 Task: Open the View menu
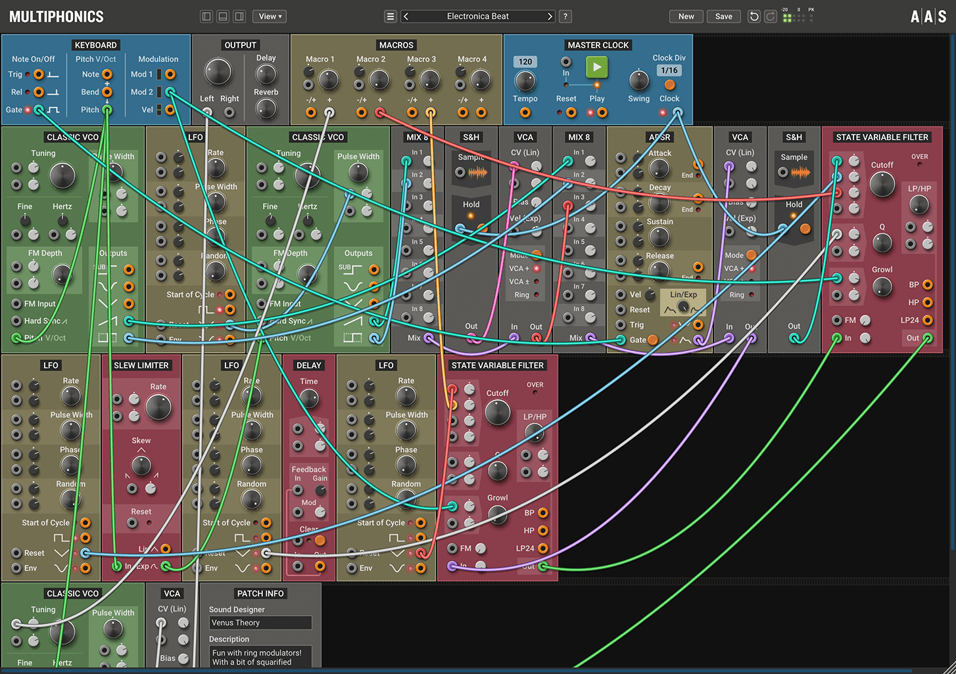269,16
